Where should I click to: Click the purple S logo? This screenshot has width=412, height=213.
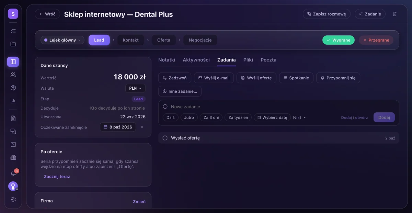(13, 14)
